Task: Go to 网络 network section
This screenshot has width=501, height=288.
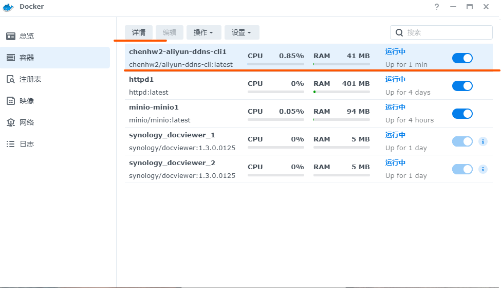Action: pos(55,122)
